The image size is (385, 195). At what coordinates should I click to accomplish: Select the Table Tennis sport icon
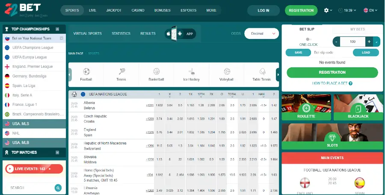(x=262, y=72)
